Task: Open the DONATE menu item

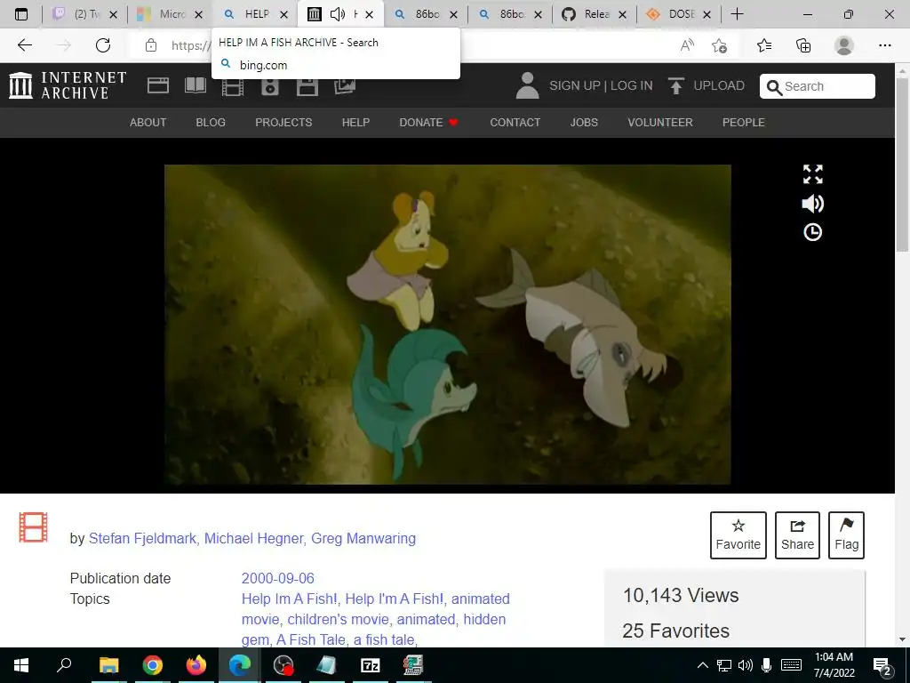Action: click(428, 123)
